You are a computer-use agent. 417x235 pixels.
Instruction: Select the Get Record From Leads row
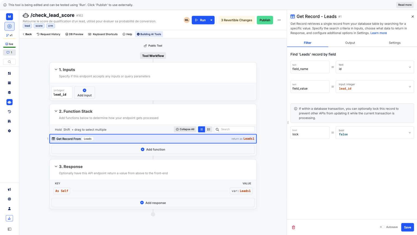(x=153, y=139)
